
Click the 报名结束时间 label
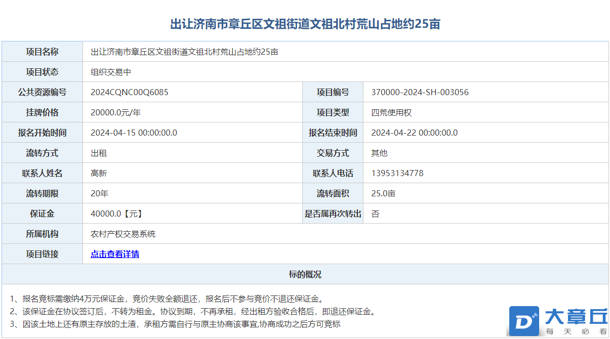333,133
